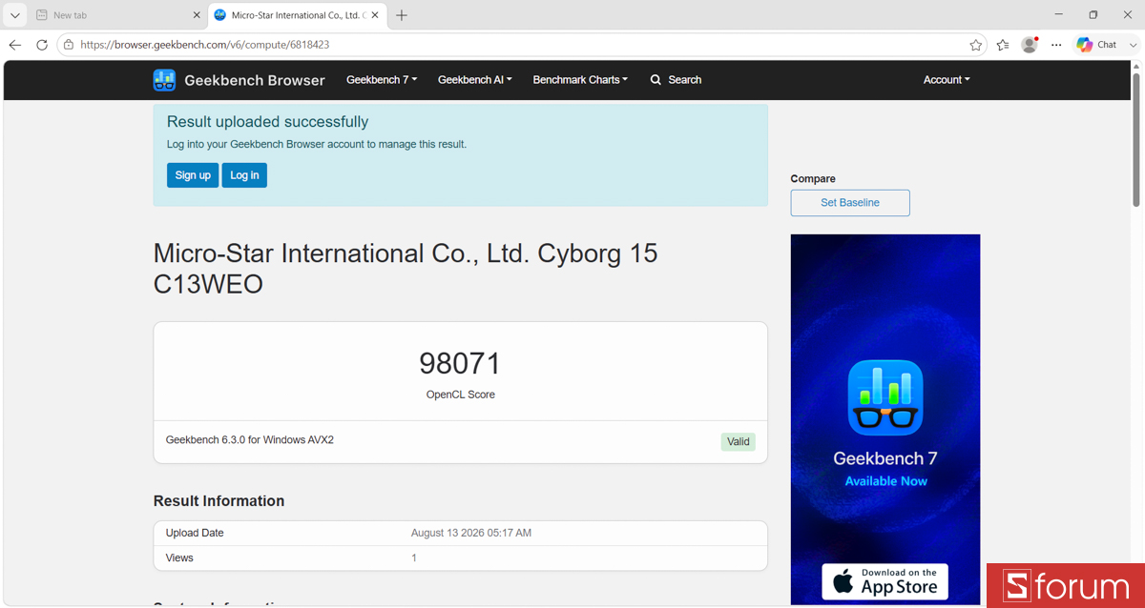Click Download on the App Store badge
Image resolution: width=1145 pixels, height=608 pixels.
(x=885, y=581)
